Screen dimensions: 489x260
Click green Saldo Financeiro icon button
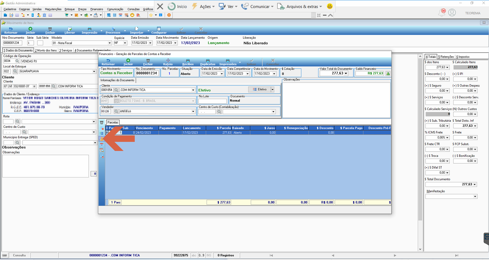point(388,73)
